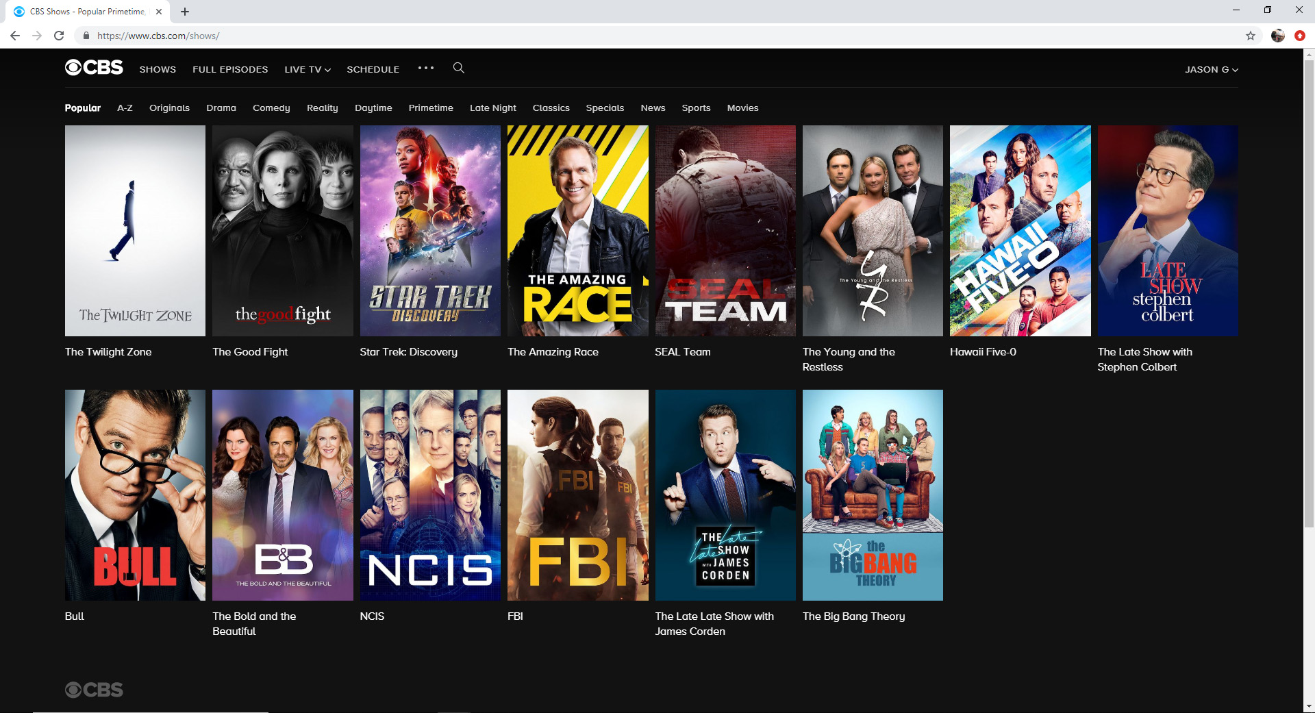Open Full Episodes in the navigation
Viewport: 1315px width, 713px height.
(x=230, y=69)
